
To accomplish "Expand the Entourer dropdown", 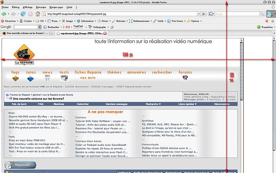I will pos(127,21).
